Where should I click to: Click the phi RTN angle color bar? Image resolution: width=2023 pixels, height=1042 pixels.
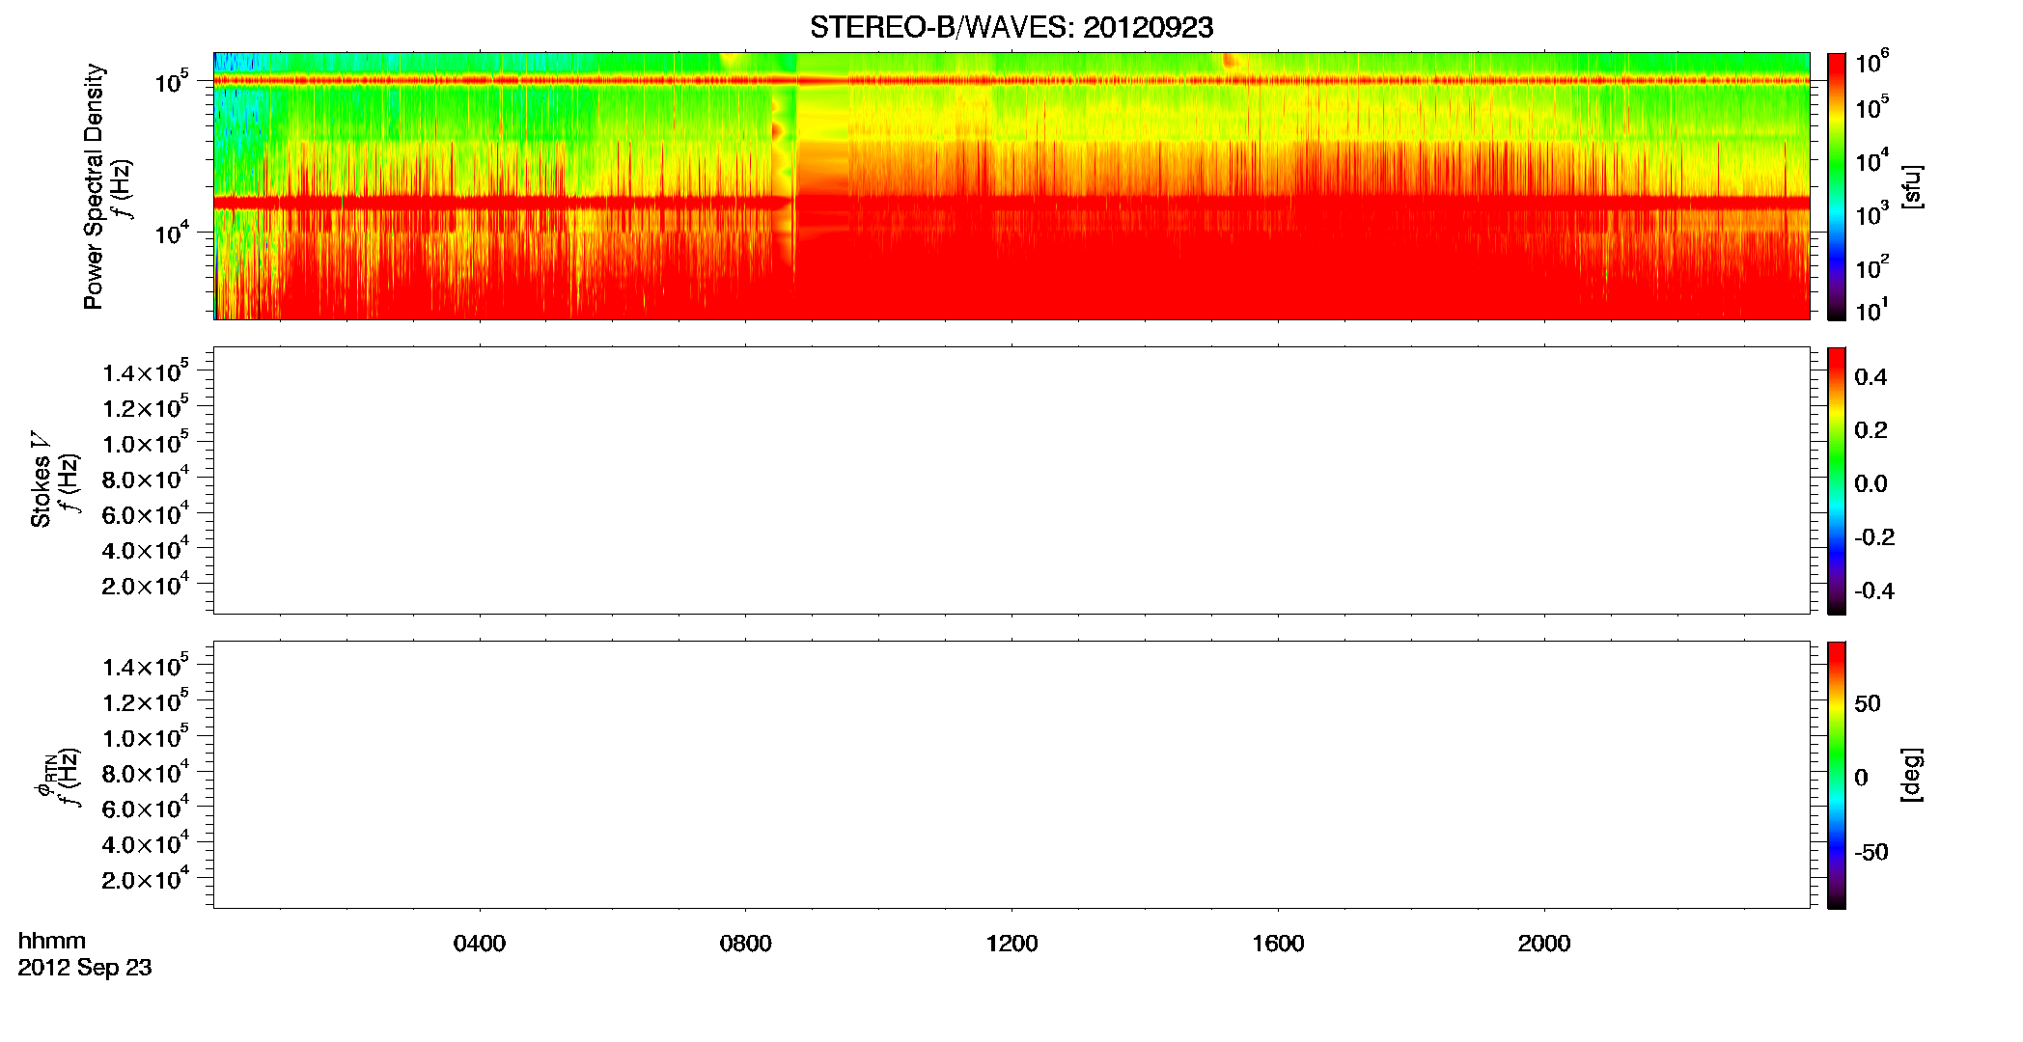(1837, 775)
